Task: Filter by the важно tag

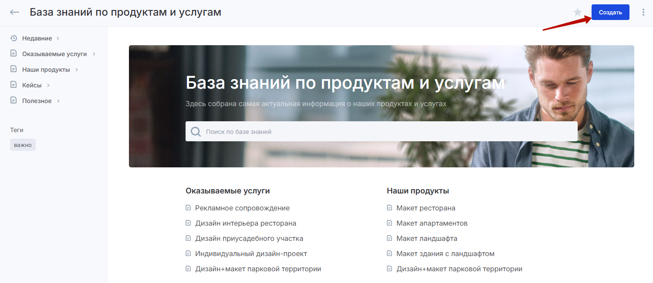Action: pos(23,145)
